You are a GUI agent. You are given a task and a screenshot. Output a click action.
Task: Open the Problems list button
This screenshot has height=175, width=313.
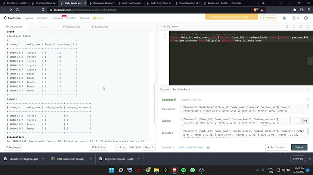(13, 147)
